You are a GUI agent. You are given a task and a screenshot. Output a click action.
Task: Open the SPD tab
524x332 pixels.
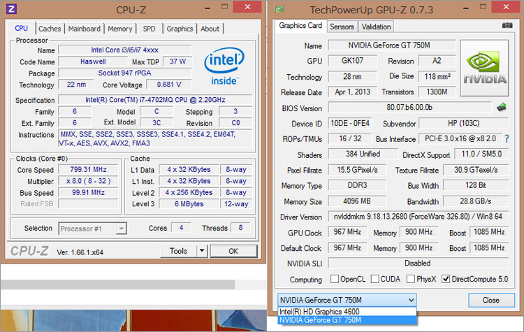(x=149, y=29)
